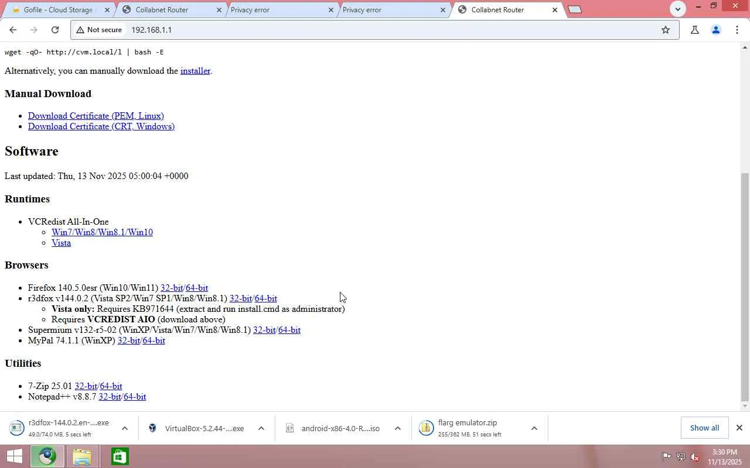The height and width of the screenshot is (468, 750).
Task: Click the browser globe icon in taskbar
Action: click(47, 456)
